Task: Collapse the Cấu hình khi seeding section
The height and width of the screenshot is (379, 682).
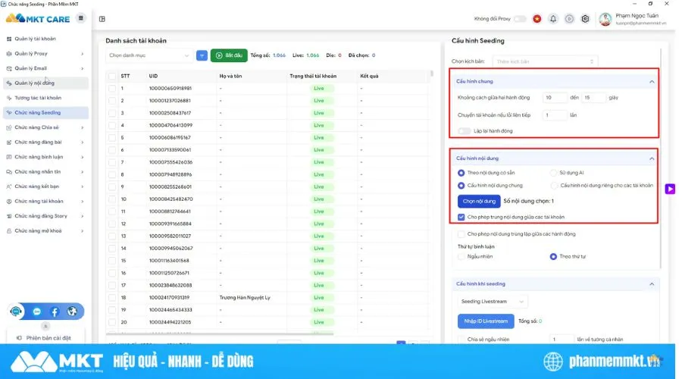Action: point(652,283)
